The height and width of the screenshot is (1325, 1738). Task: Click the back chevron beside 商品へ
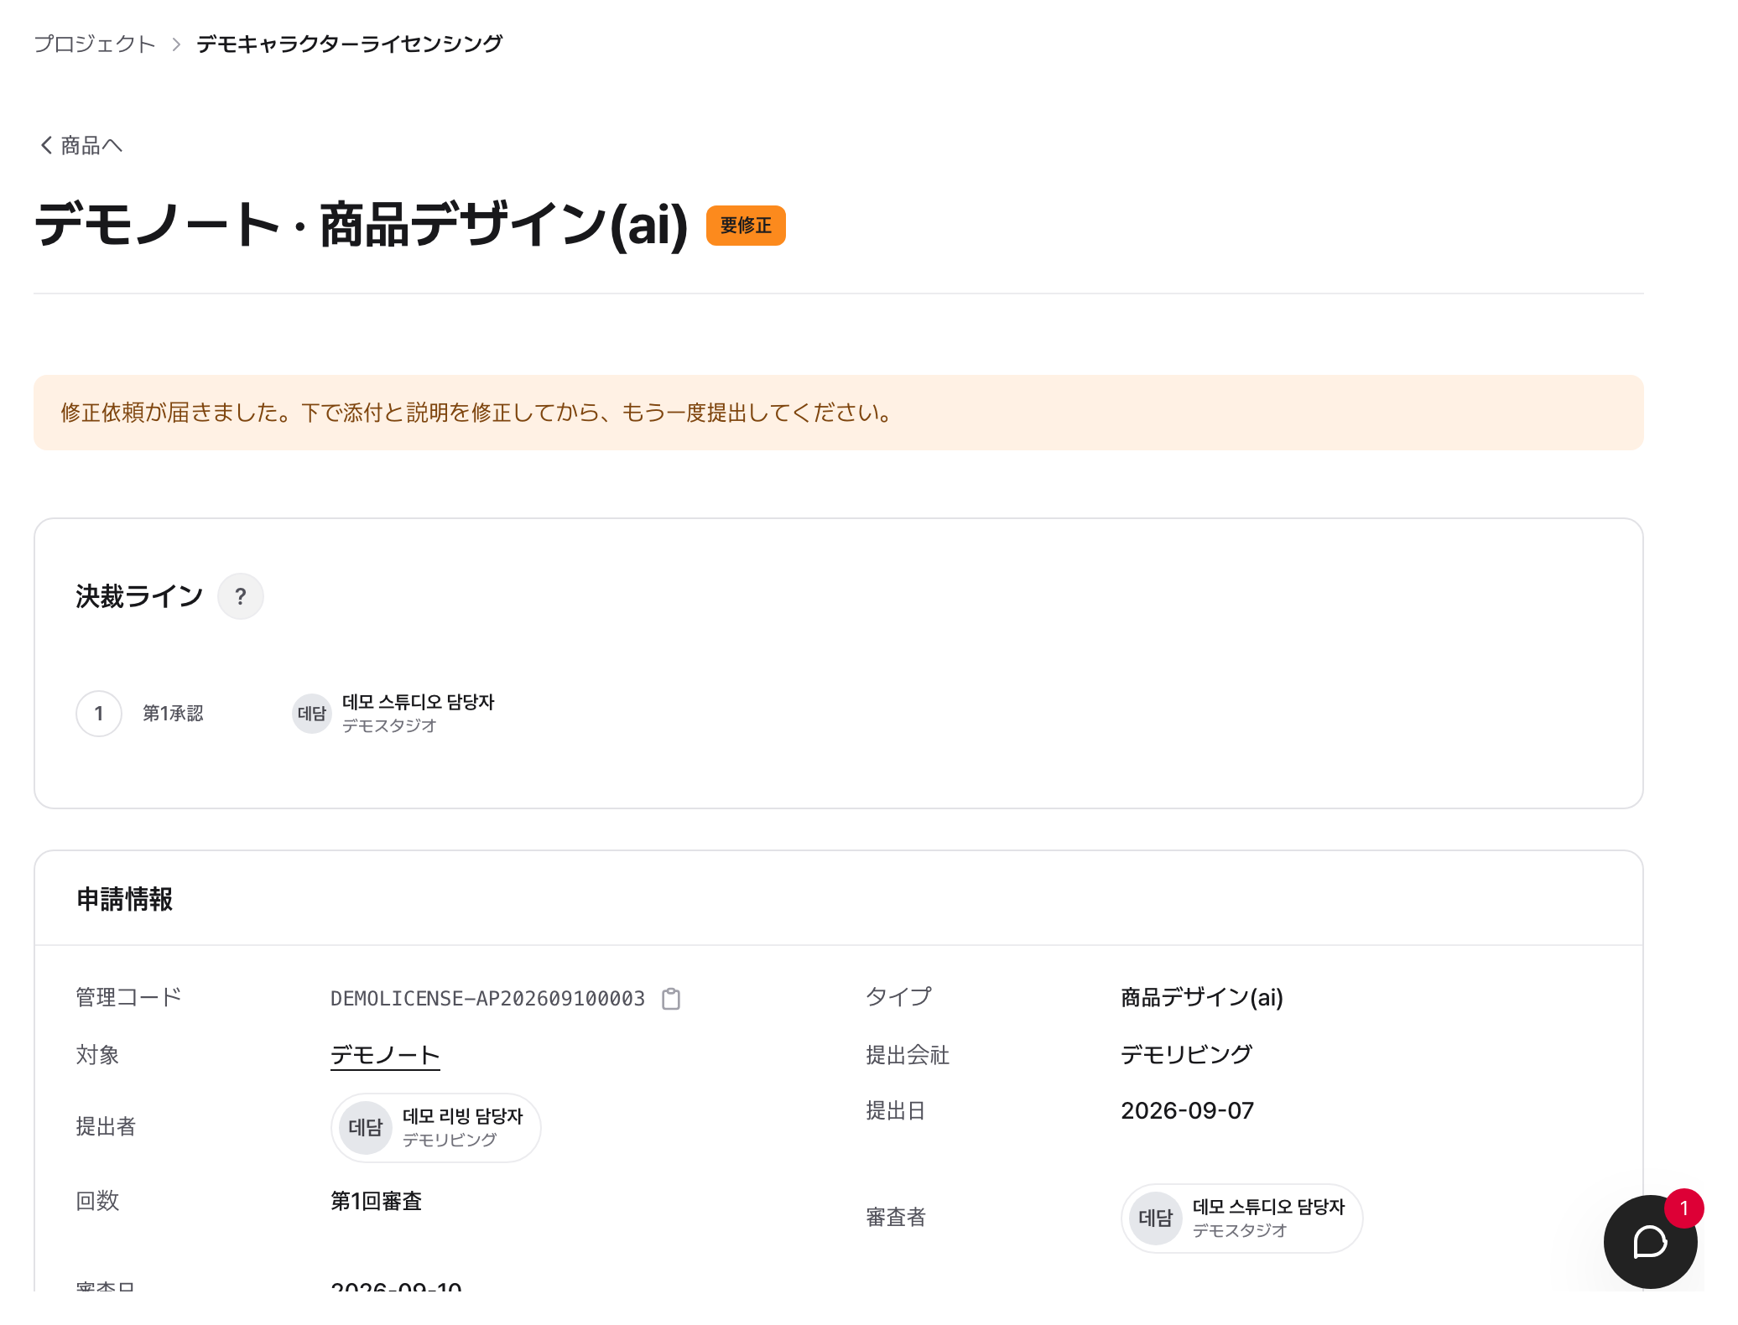(x=47, y=145)
